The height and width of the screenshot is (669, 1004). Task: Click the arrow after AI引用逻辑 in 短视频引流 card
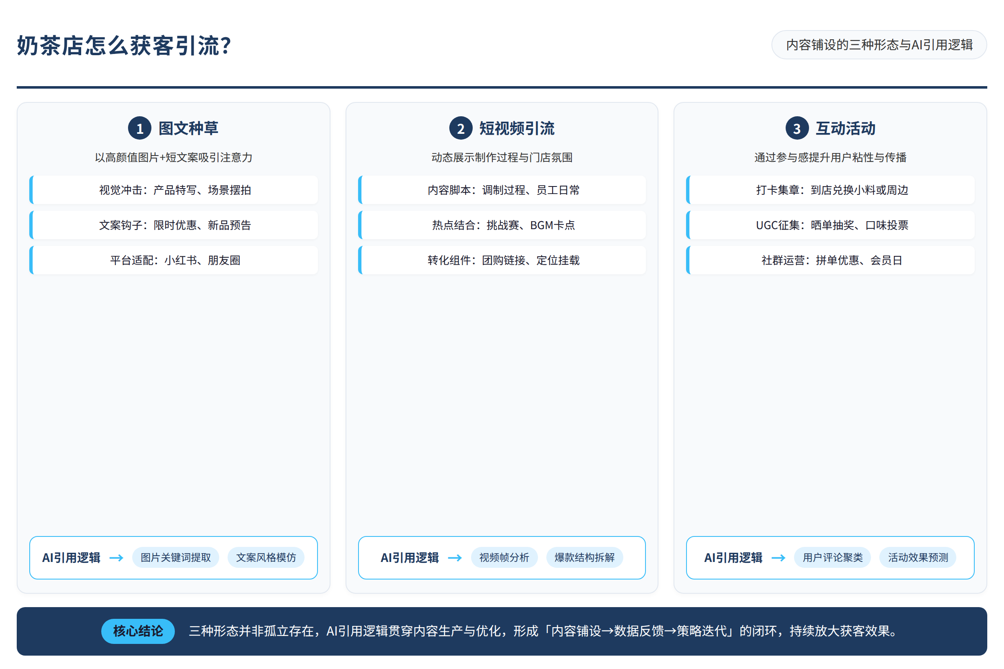coord(455,558)
